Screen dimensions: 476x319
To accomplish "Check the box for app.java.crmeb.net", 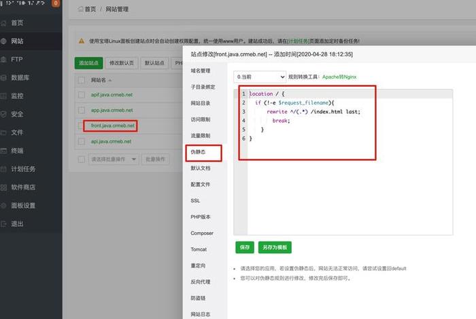I will pos(82,110).
